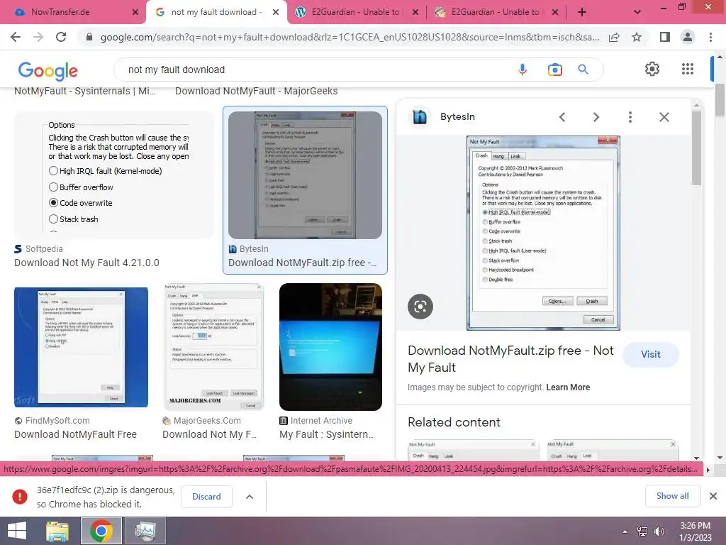Open MajorGeeks Leak tab thumbnail

click(x=213, y=346)
